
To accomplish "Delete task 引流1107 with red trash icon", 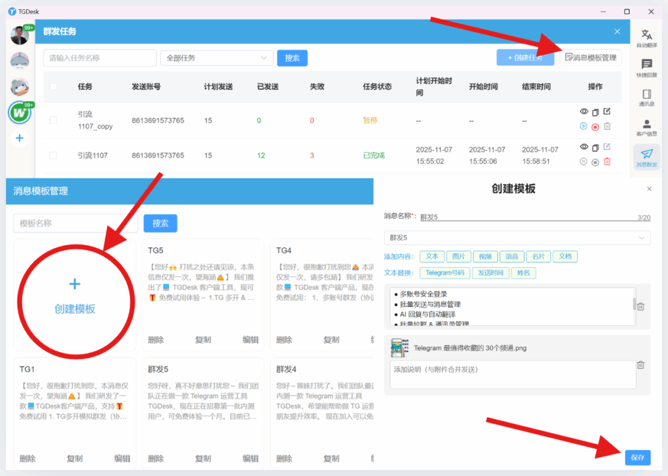I will [x=607, y=161].
